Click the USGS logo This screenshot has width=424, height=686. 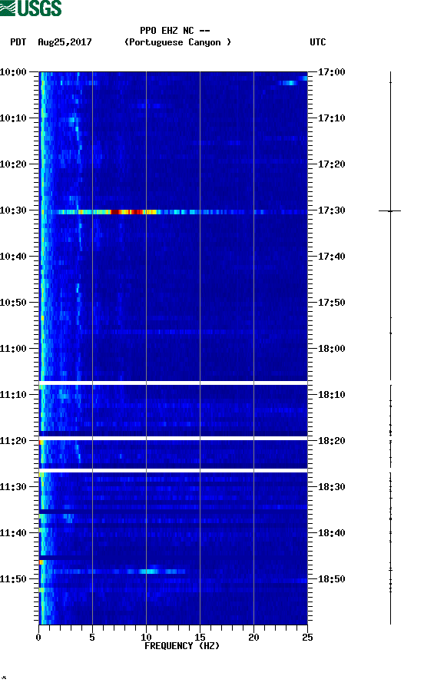pos(31,8)
